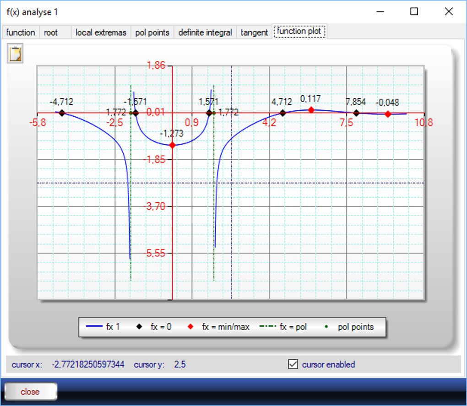Click the fx = 0 legend entry

pos(154,327)
